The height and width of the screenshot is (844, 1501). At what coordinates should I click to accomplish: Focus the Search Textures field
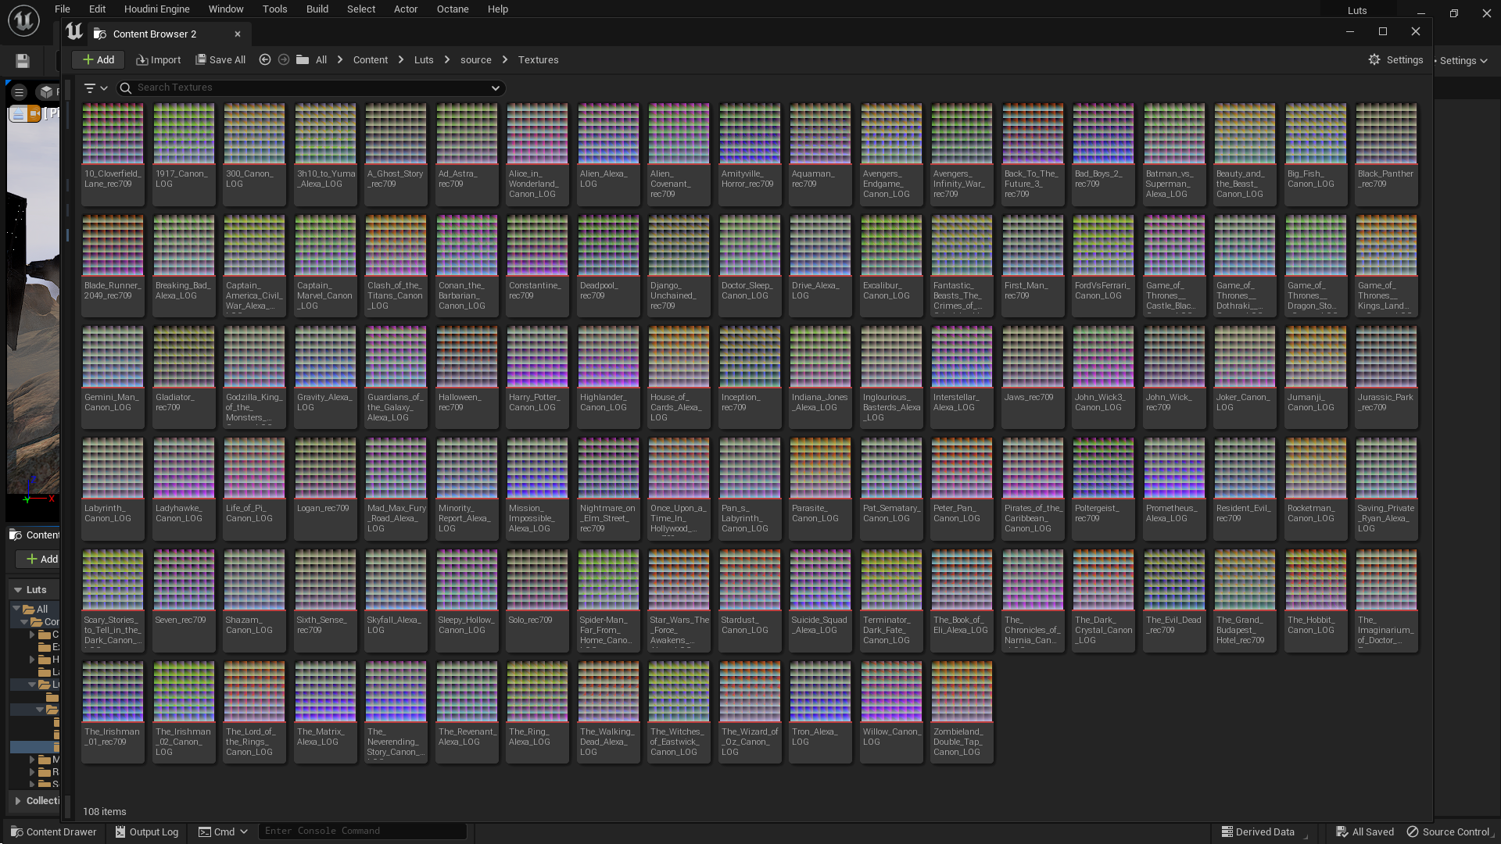click(x=311, y=88)
